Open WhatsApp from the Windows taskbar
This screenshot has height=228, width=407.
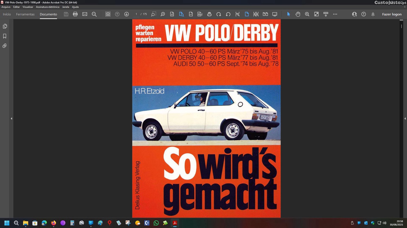point(156,223)
